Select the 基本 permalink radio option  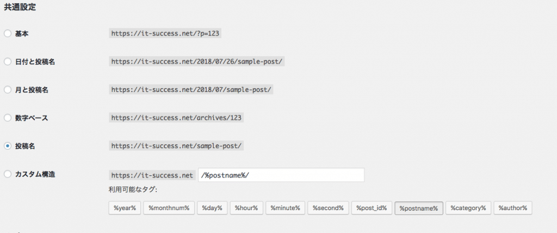[8, 34]
